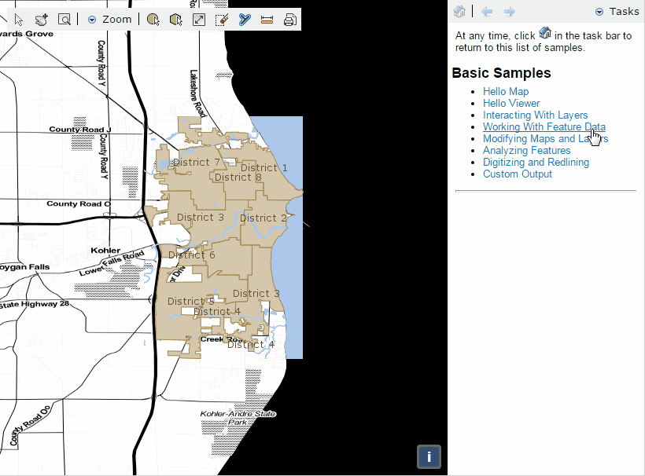Click the forward navigation arrow
The image size is (645, 476).
click(x=508, y=11)
